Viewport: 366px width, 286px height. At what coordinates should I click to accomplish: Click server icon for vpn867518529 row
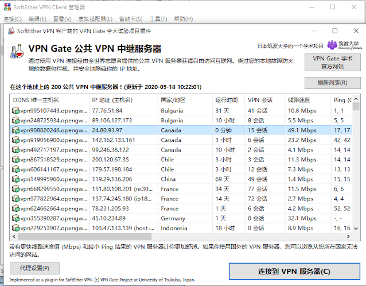(15, 160)
